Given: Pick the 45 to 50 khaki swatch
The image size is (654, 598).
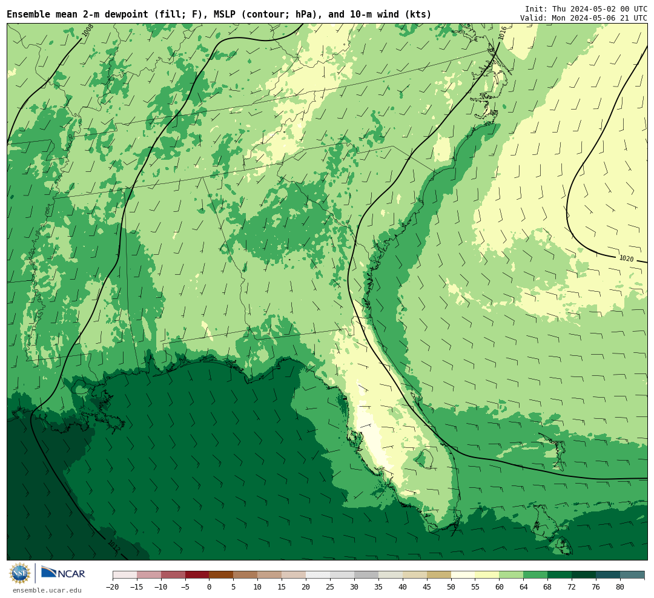Looking at the screenshot, I should pos(439,574).
